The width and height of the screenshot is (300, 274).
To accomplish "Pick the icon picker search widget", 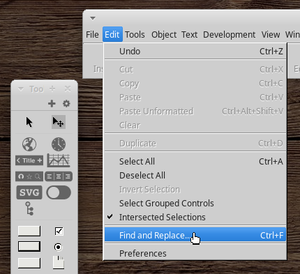I will [29, 176].
